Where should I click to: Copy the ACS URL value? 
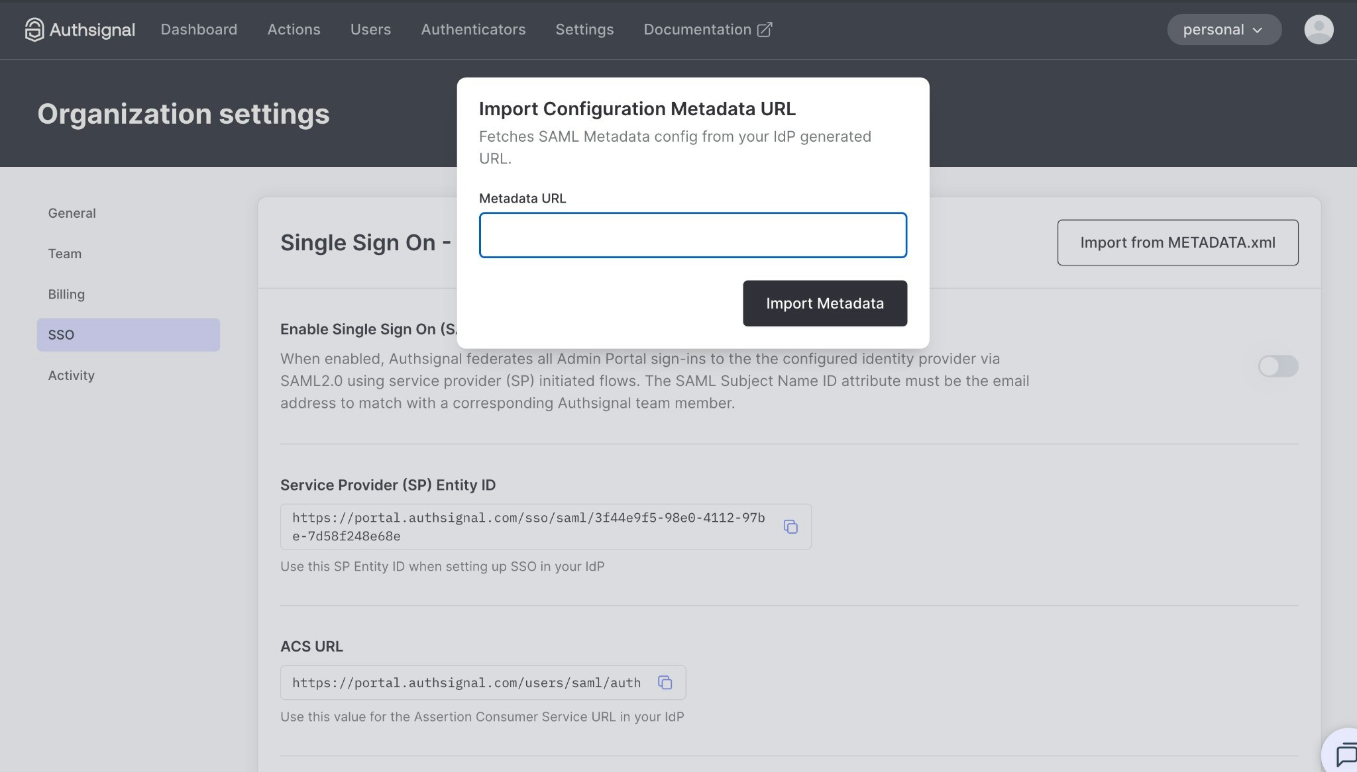tap(665, 683)
